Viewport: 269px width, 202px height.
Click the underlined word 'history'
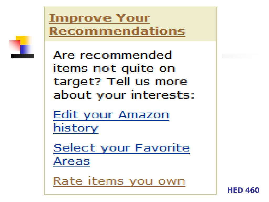[76, 128]
